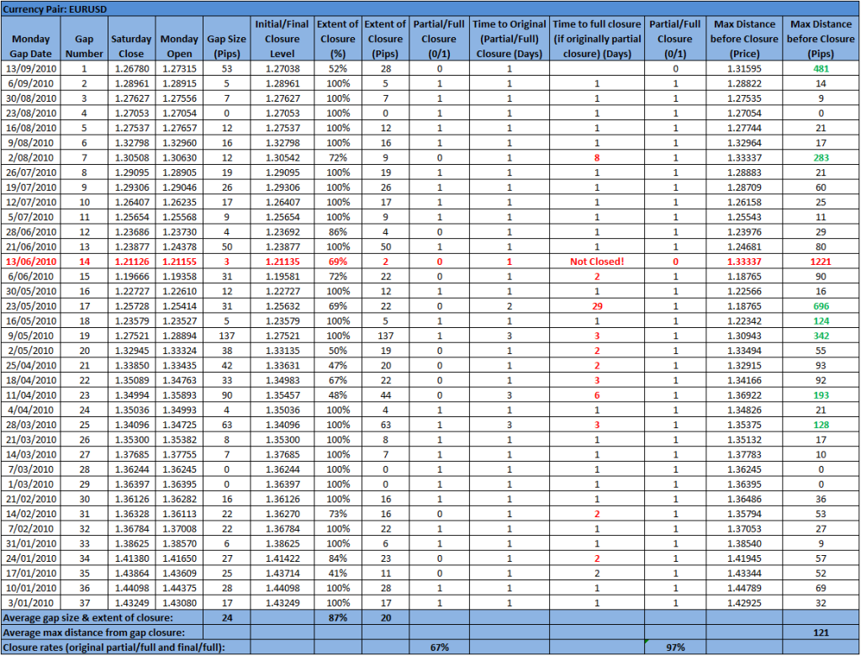Click the 'Closure rates' summary row label

coord(114,648)
